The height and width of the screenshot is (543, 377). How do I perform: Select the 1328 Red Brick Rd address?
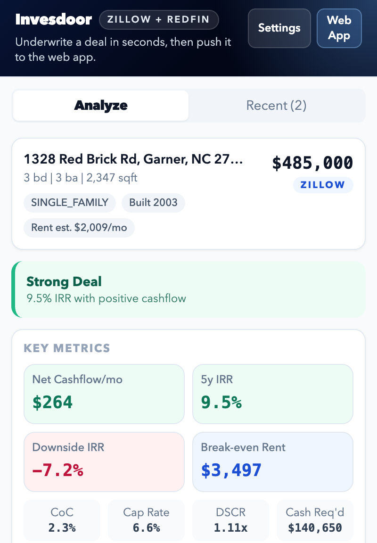133,160
